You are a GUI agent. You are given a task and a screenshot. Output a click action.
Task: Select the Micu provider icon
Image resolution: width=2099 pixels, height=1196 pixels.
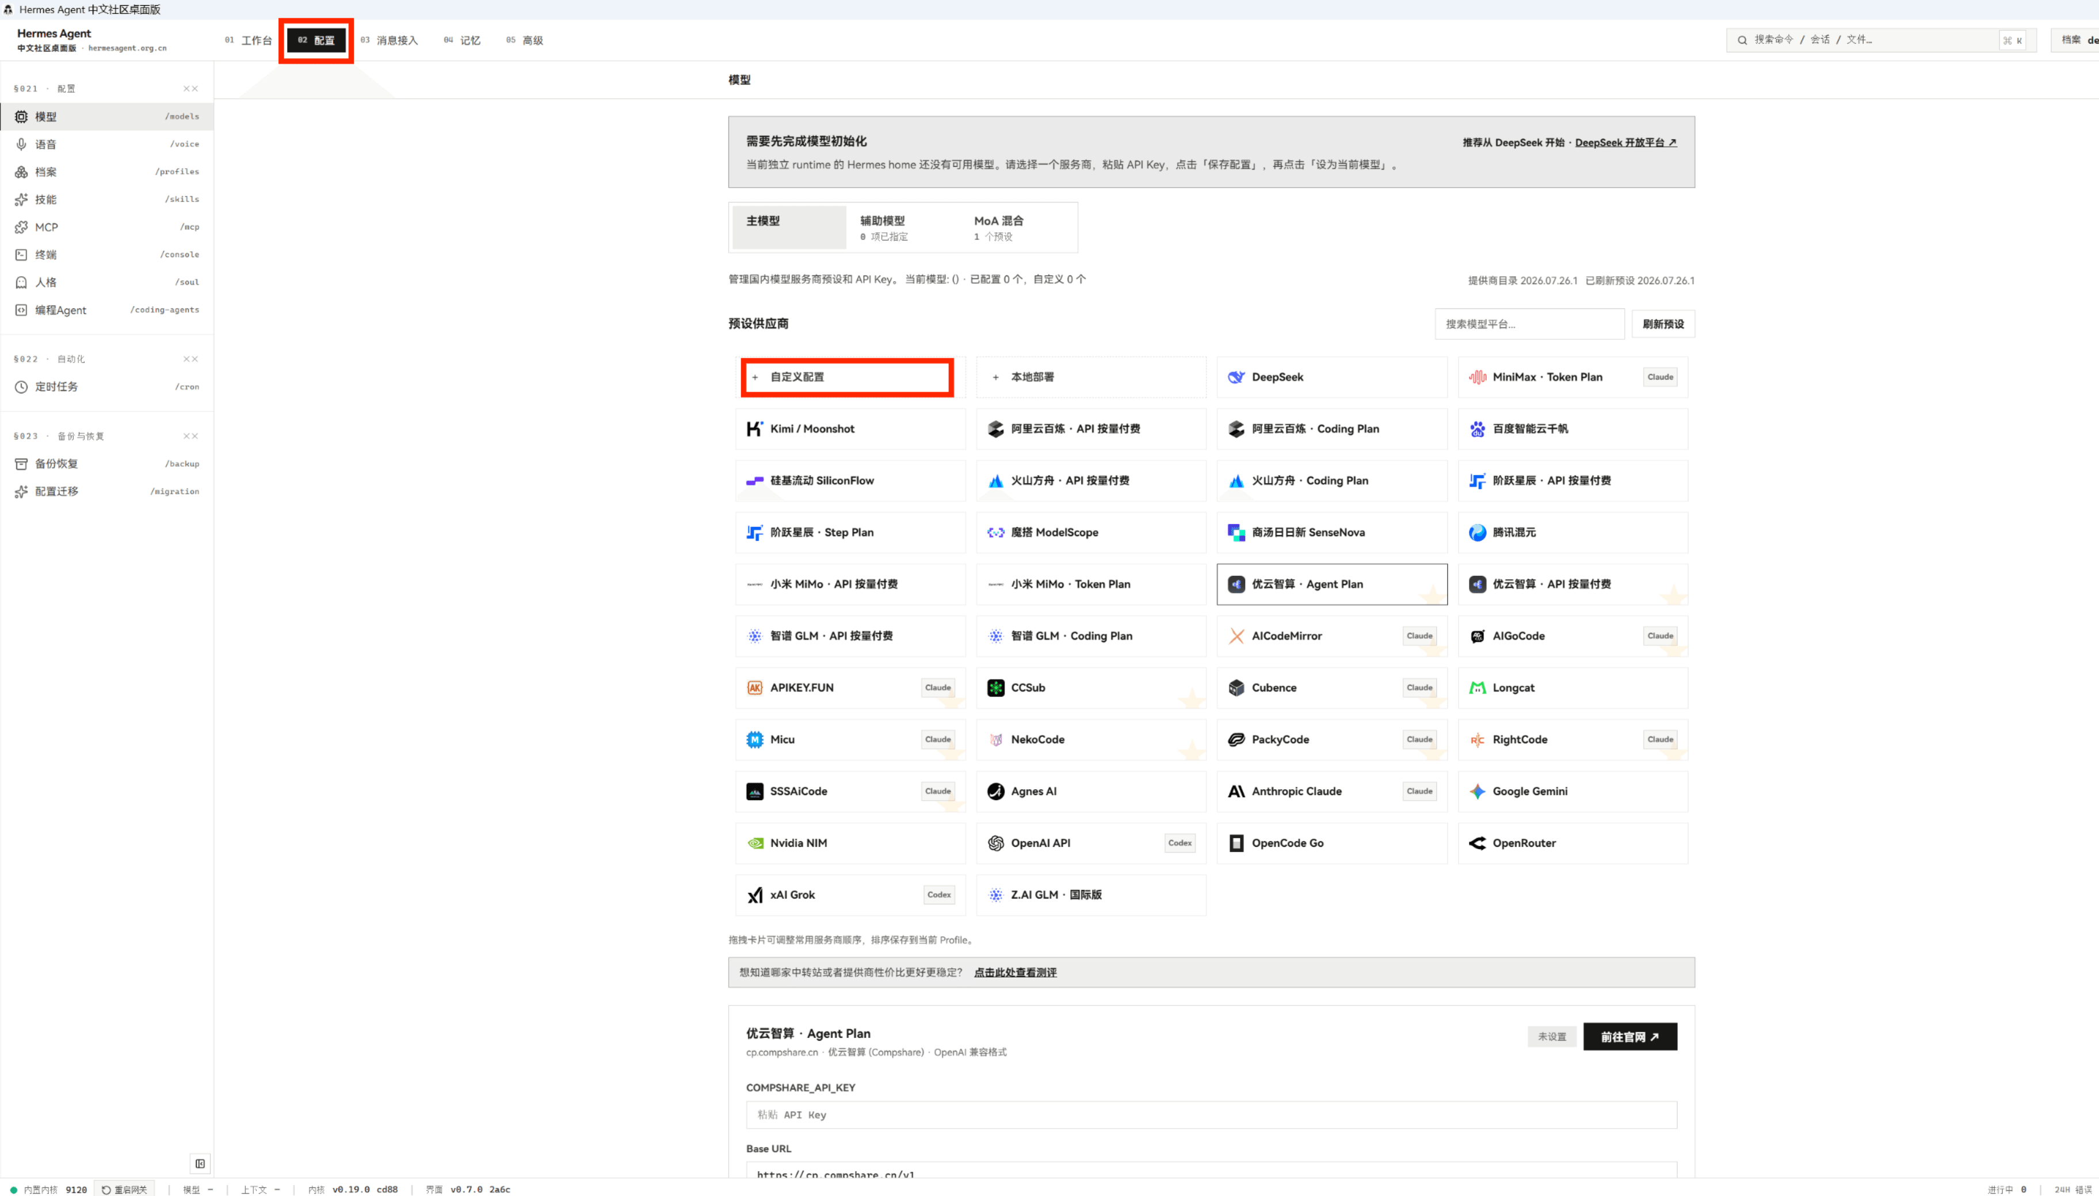point(754,739)
